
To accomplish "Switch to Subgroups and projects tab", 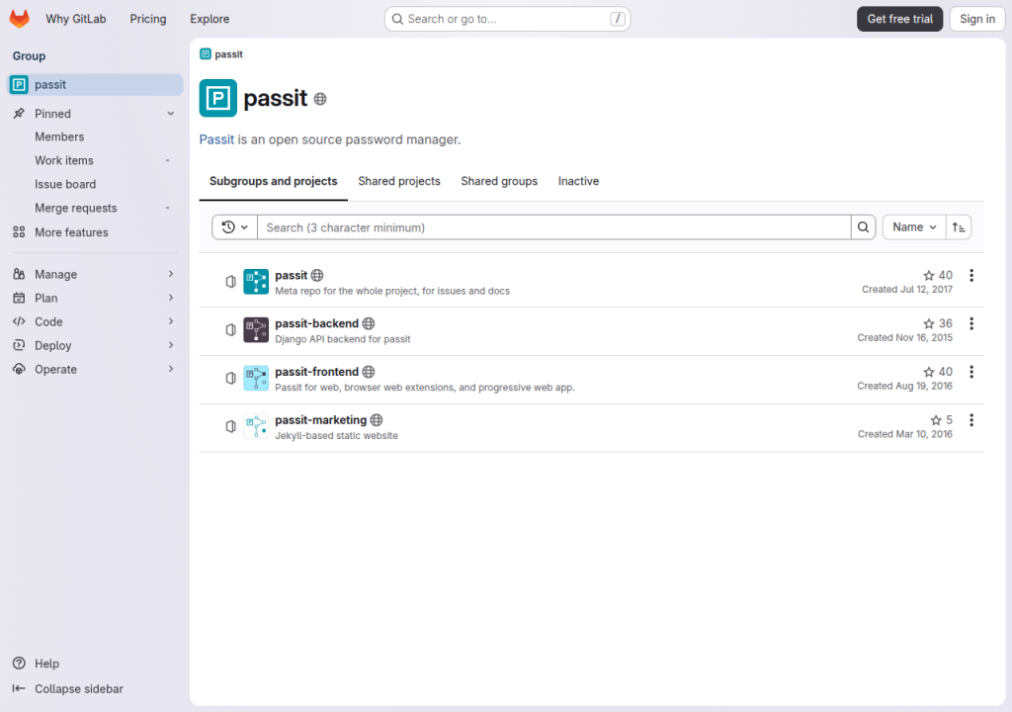I will (273, 182).
